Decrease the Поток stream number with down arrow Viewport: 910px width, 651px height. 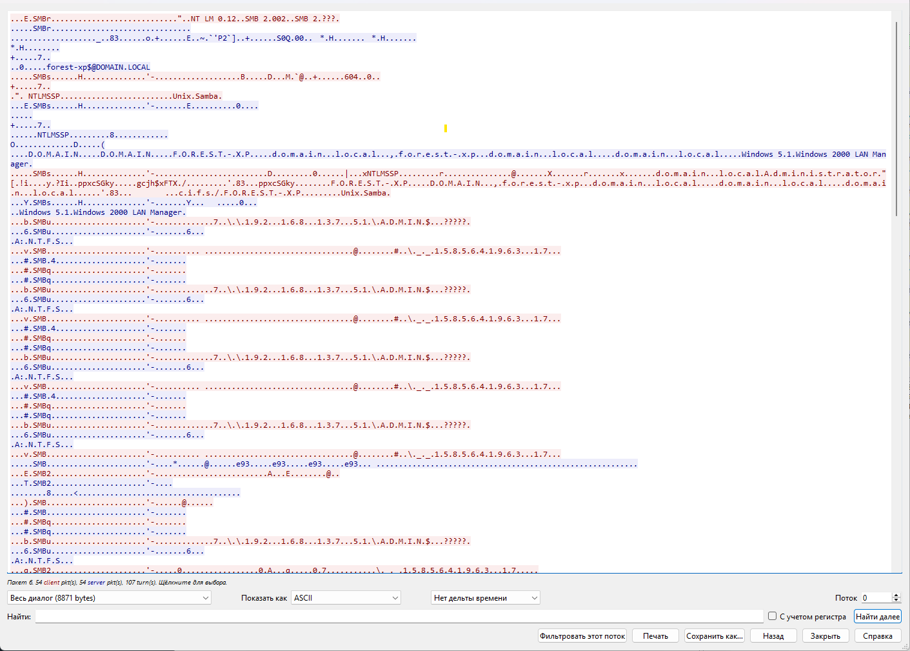896,601
